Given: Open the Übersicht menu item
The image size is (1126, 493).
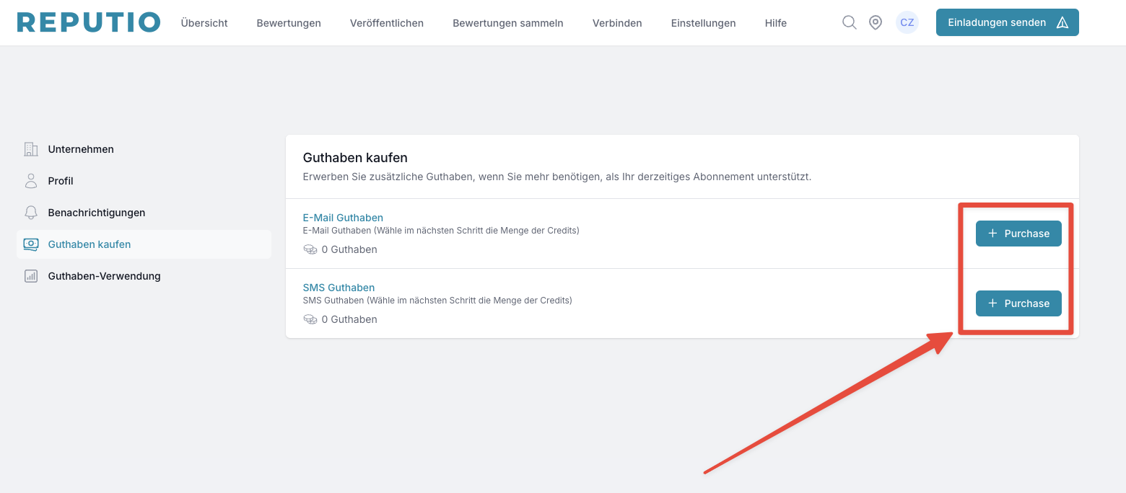Looking at the screenshot, I should [x=204, y=23].
